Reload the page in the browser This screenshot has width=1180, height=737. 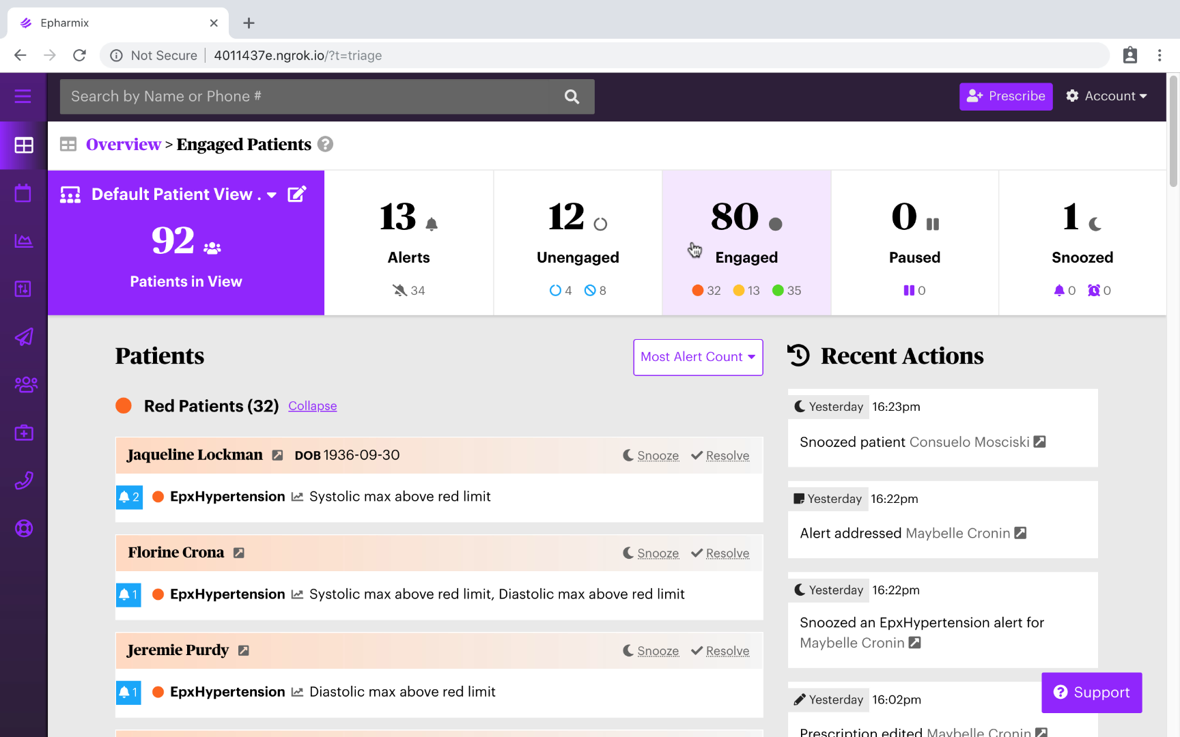pos(80,55)
